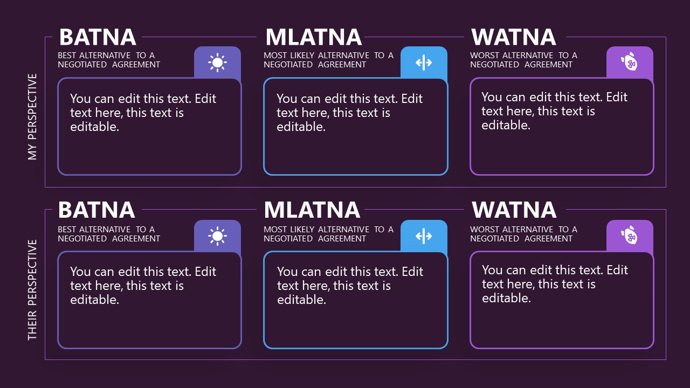Select the WATNA heading in Their Perspective row
Viewport: 690px width, 388px height.
coord(514,210)
